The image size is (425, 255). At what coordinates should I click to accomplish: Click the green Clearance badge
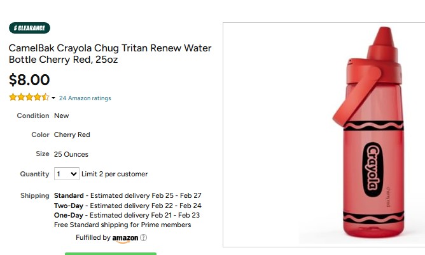(29, 28)
